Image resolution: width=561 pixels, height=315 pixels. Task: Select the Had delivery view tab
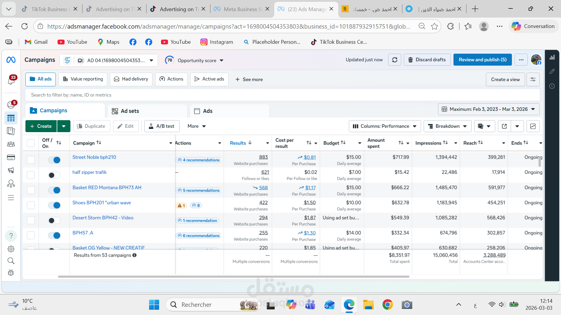(131, 79)
